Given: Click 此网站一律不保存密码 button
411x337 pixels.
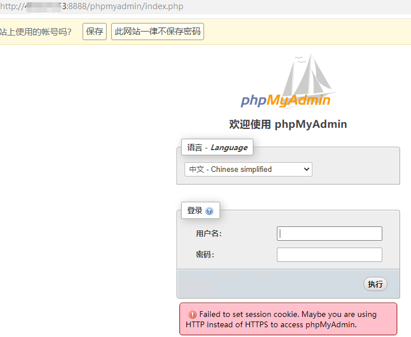Looking at the screenshot, I should [x=158, y=32].
